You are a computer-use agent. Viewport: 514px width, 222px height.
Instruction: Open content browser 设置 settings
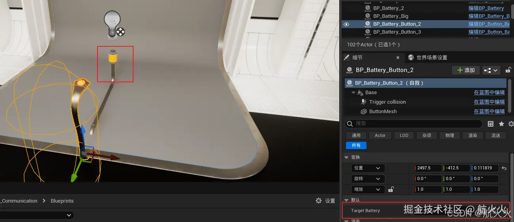point(325,201)
